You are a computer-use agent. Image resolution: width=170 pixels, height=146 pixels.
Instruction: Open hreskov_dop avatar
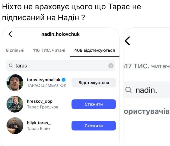(15, 104)
